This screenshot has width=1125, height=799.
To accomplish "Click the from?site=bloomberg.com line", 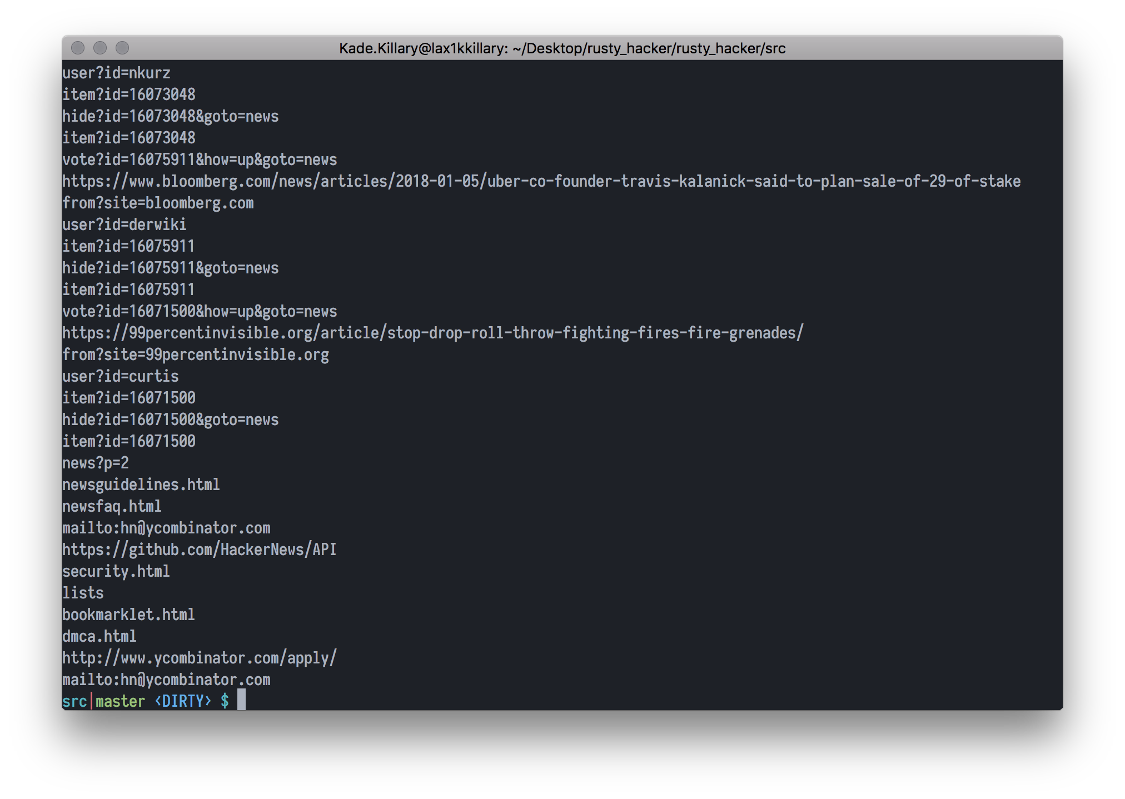I will click(158, 203).
